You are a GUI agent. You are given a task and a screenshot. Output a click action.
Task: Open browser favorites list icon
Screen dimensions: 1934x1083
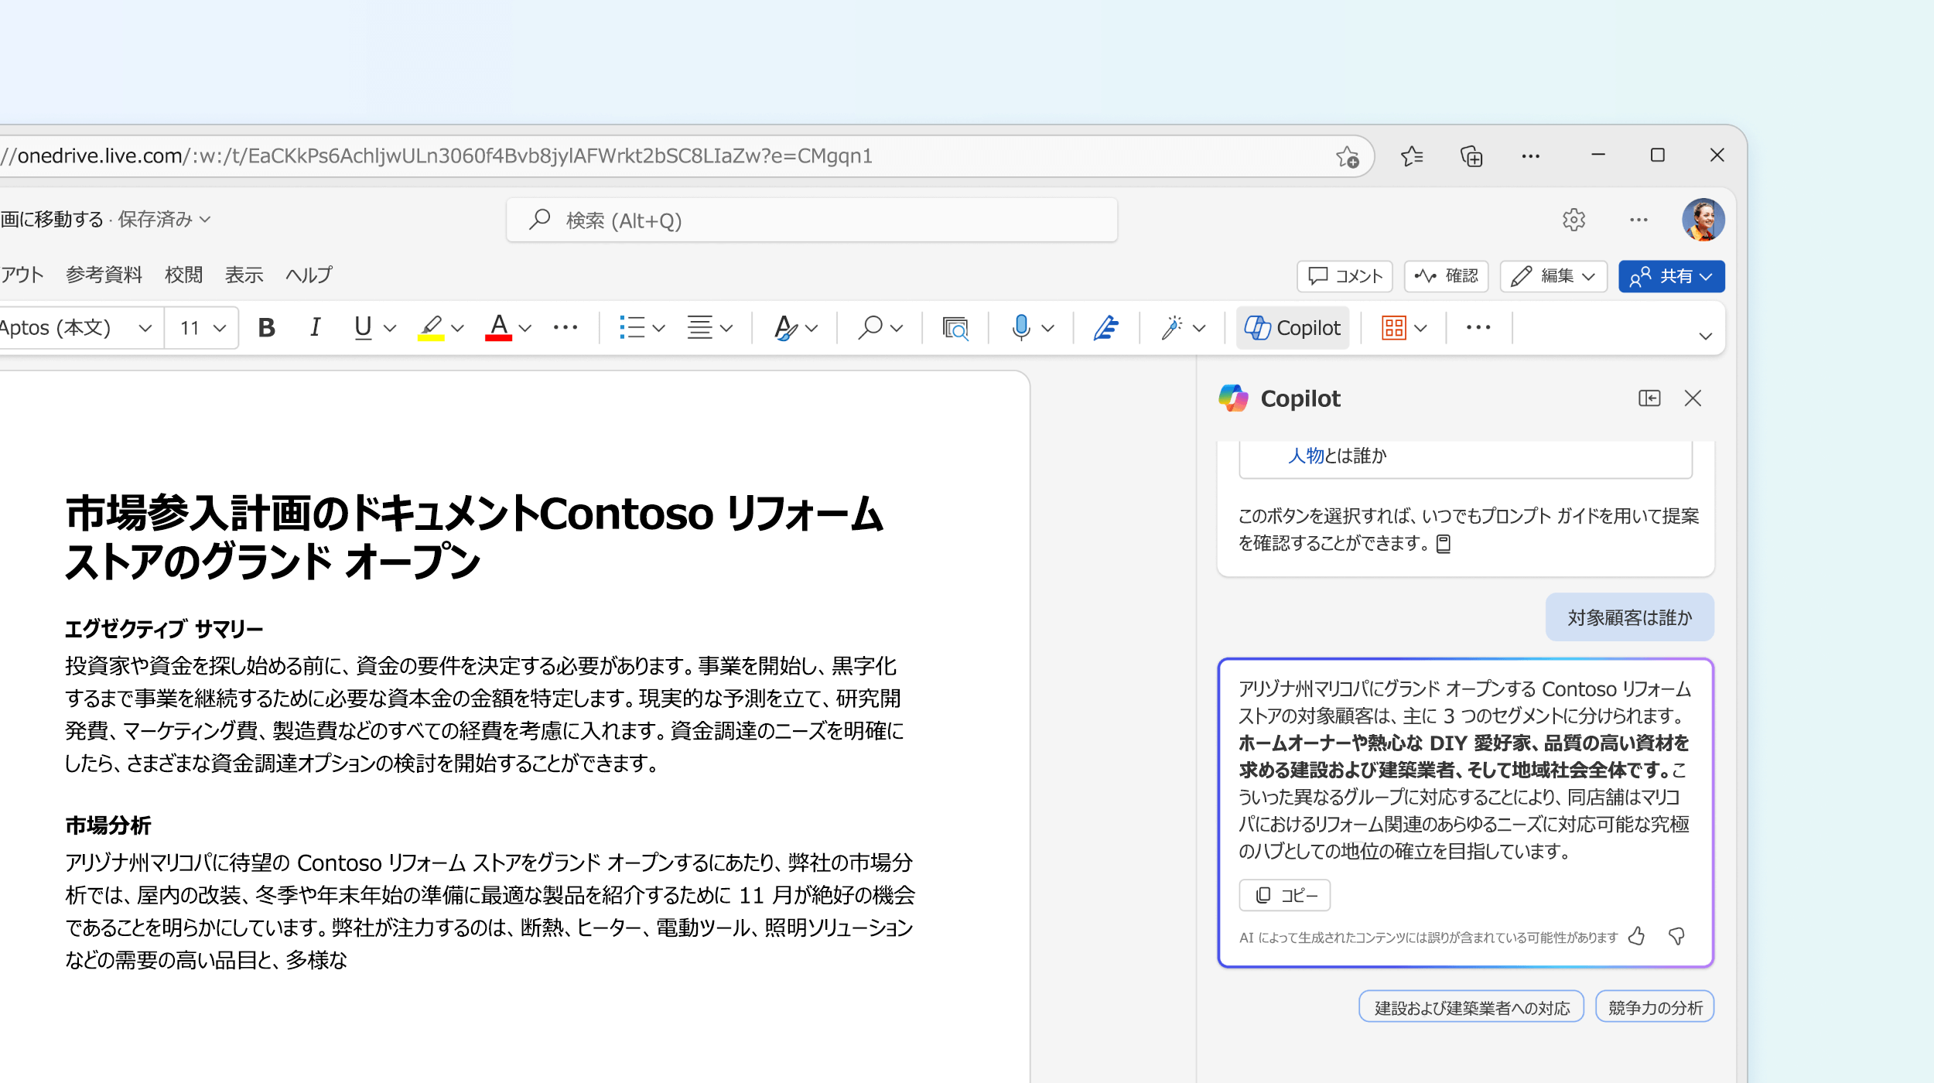(x=1412, y=156)
